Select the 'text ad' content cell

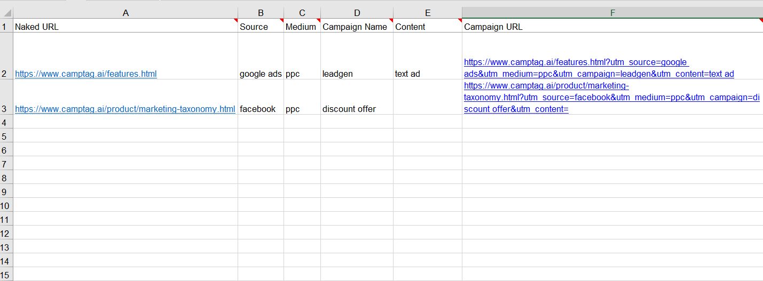click(407, 74)
